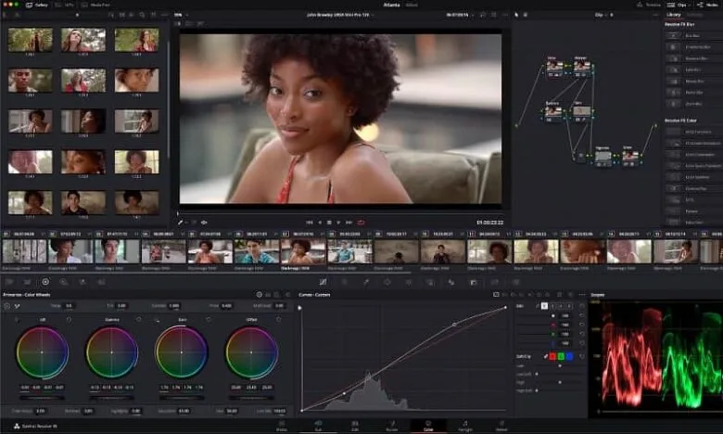723x434 pixels.
Task: Toggle the Media Pool button
Action: pos(95,5)
